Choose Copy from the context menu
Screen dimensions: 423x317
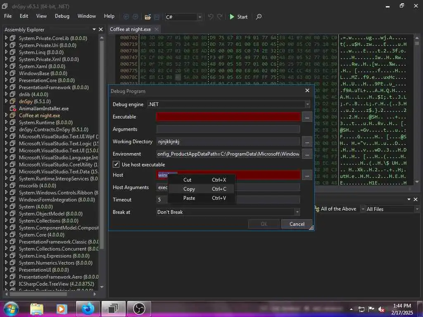(x=201, y=189)
